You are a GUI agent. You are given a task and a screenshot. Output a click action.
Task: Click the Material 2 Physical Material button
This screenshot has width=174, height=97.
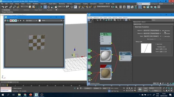pyautogui.click(x=151, y=33)
